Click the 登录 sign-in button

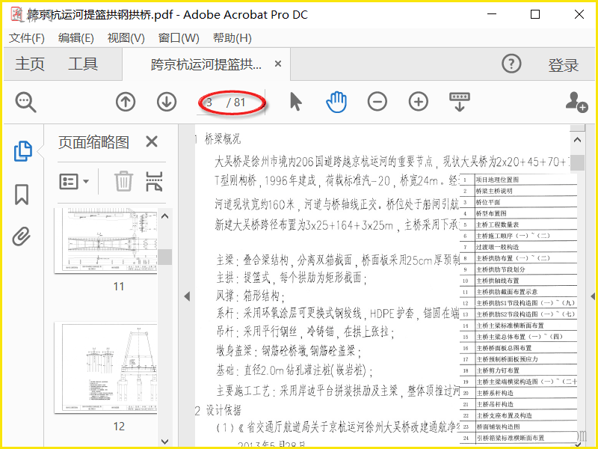[x=564, y=65]
